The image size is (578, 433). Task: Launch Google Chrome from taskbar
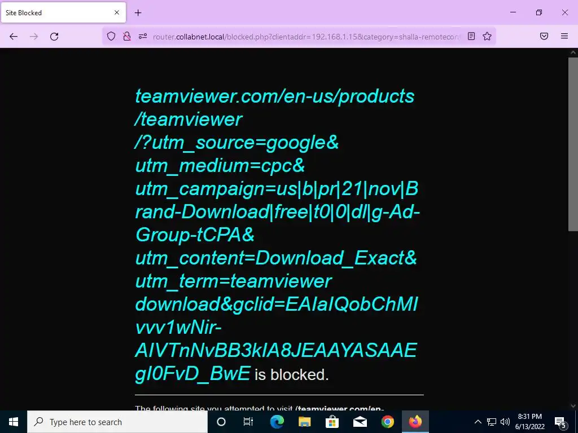tap(387, 422)
